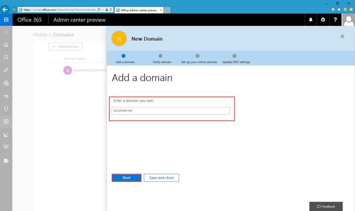Viewport: 355px width, 211px height.
Task: Open the browser tools gear
Action: (345, 9)
